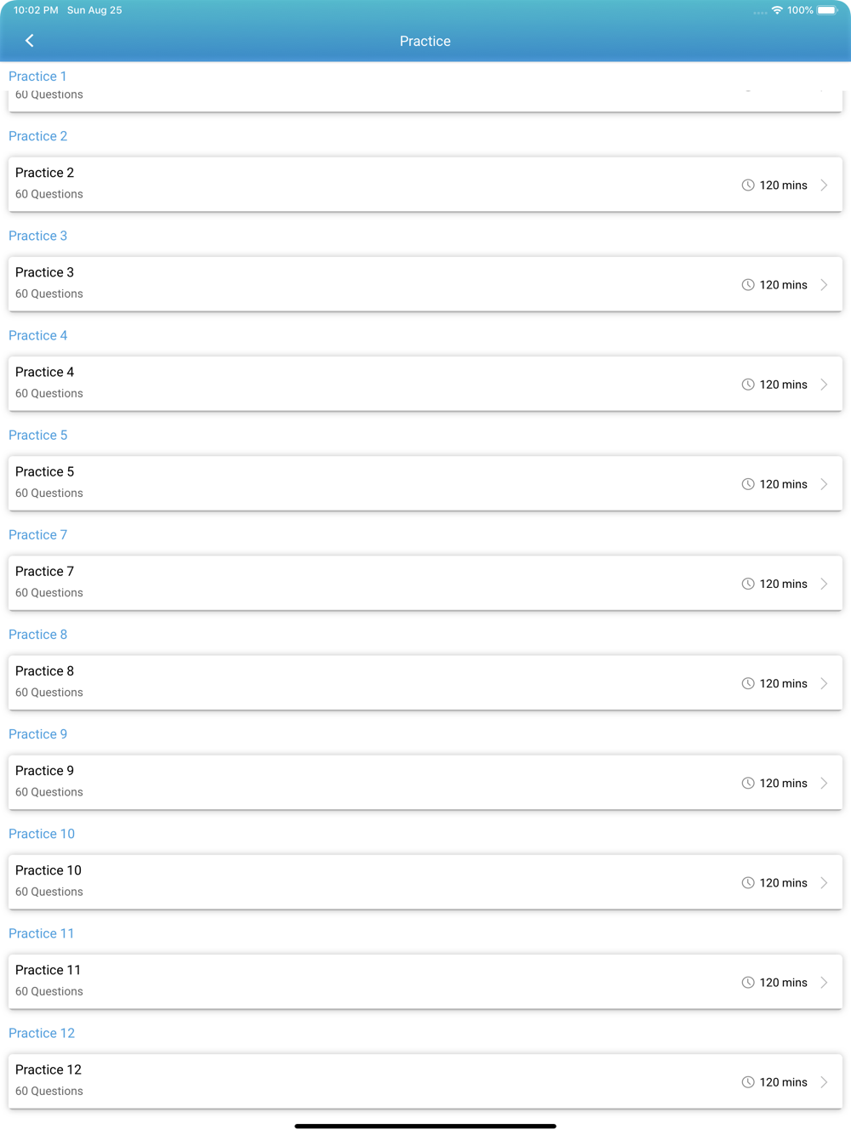Tap the battery icon in status bar
This screenshot has width=851, height=1135.
click(x=828, y=10)
